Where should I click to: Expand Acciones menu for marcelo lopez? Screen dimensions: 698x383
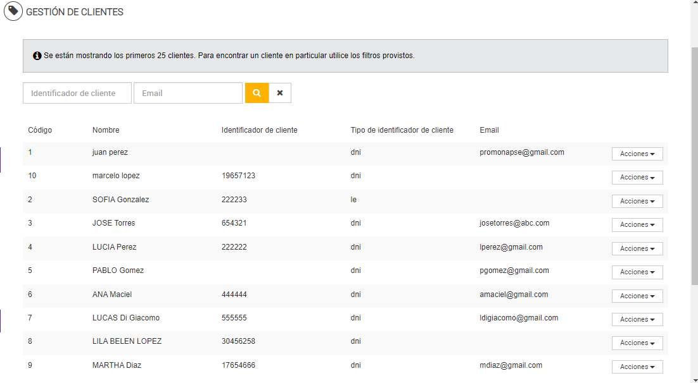637,178
